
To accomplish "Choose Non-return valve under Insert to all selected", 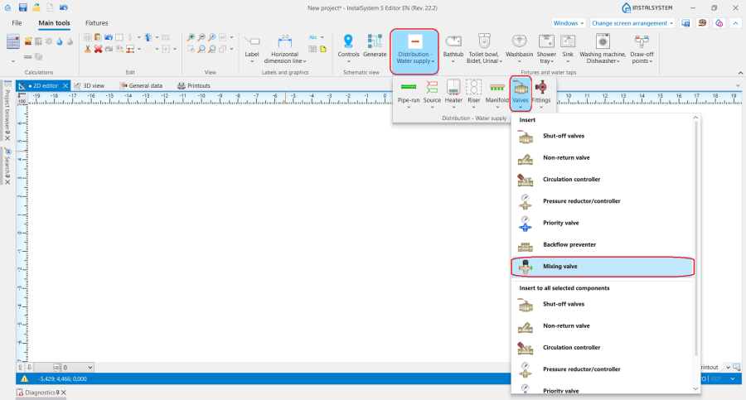I will pyautogui.click(x=603, y=326).
